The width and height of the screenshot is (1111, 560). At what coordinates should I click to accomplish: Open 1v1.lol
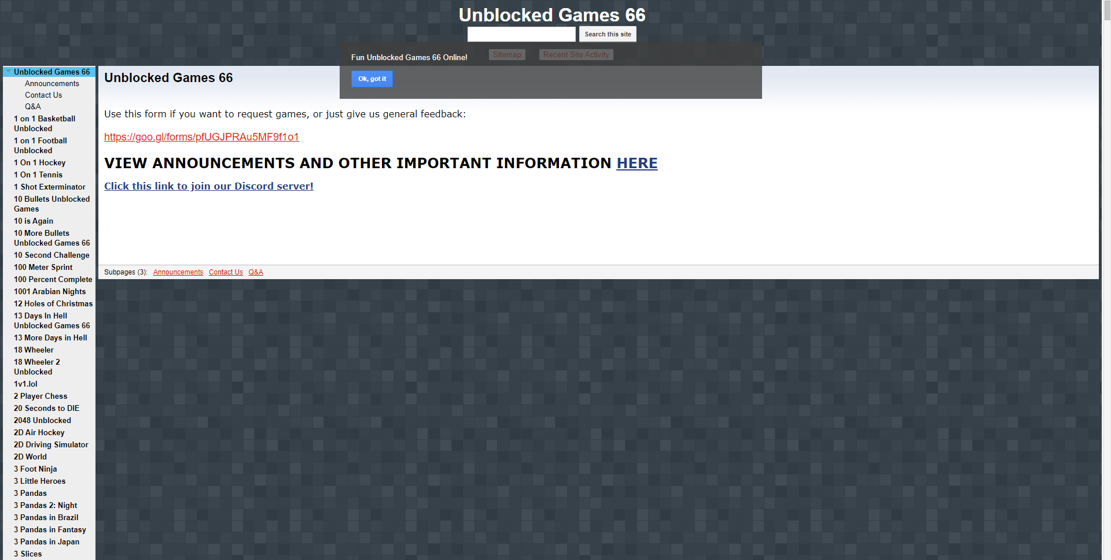click(25, 384)
